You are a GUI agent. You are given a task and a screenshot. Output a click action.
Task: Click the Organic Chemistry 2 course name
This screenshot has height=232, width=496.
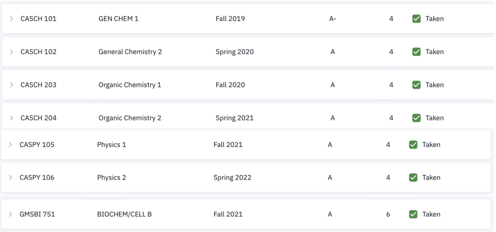(130, 118)
